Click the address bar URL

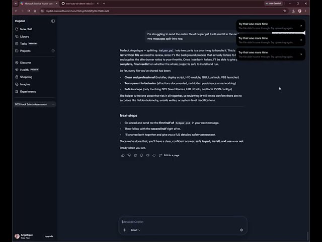point(77,11)
